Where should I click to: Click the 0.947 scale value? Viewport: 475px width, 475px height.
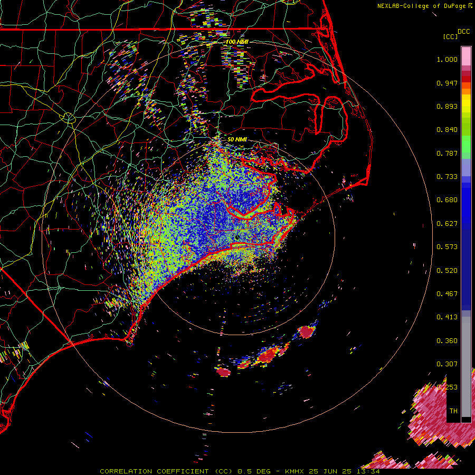click(447, 83)
